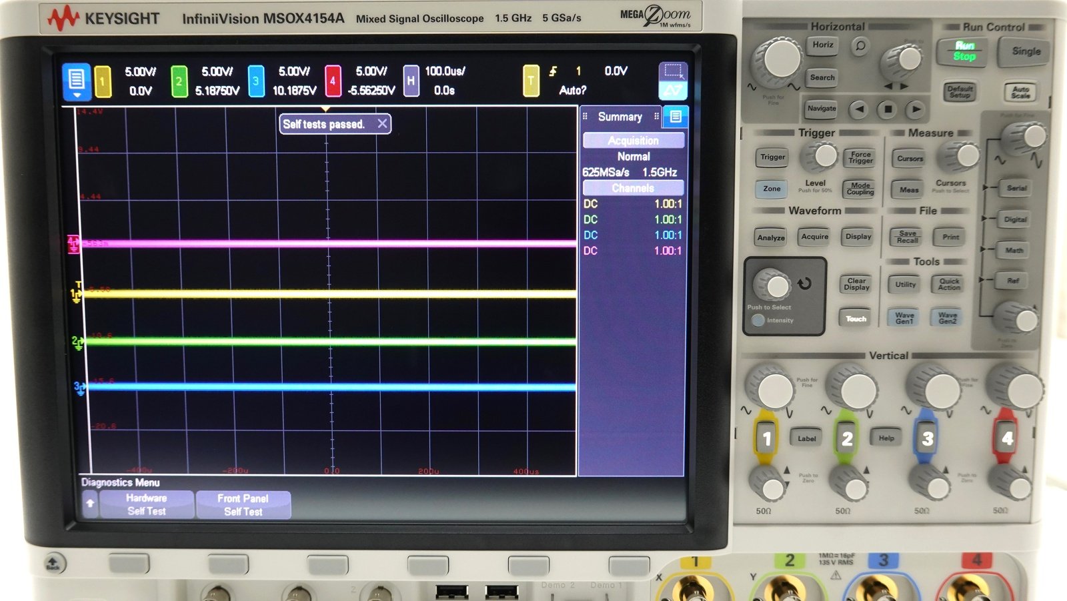1067x601 pixels.
Task: Push the Navigate button
Action: pyautogui.click(x=822, y=109)
